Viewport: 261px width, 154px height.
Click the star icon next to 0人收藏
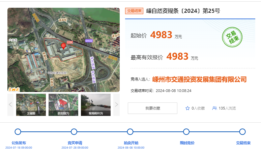tap(187, 108)
